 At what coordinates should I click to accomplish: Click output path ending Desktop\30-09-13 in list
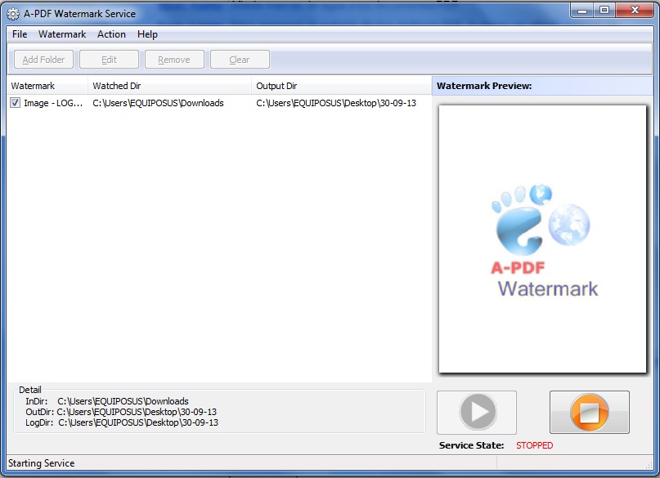coord(336,103)
